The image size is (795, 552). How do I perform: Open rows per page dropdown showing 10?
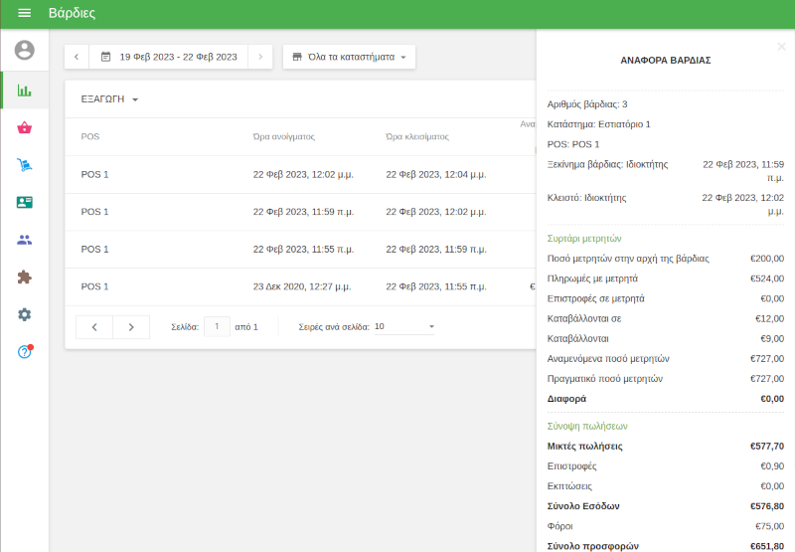point(404,326)
